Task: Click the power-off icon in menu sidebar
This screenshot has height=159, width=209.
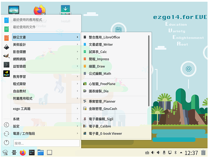Action: (6, 143)
